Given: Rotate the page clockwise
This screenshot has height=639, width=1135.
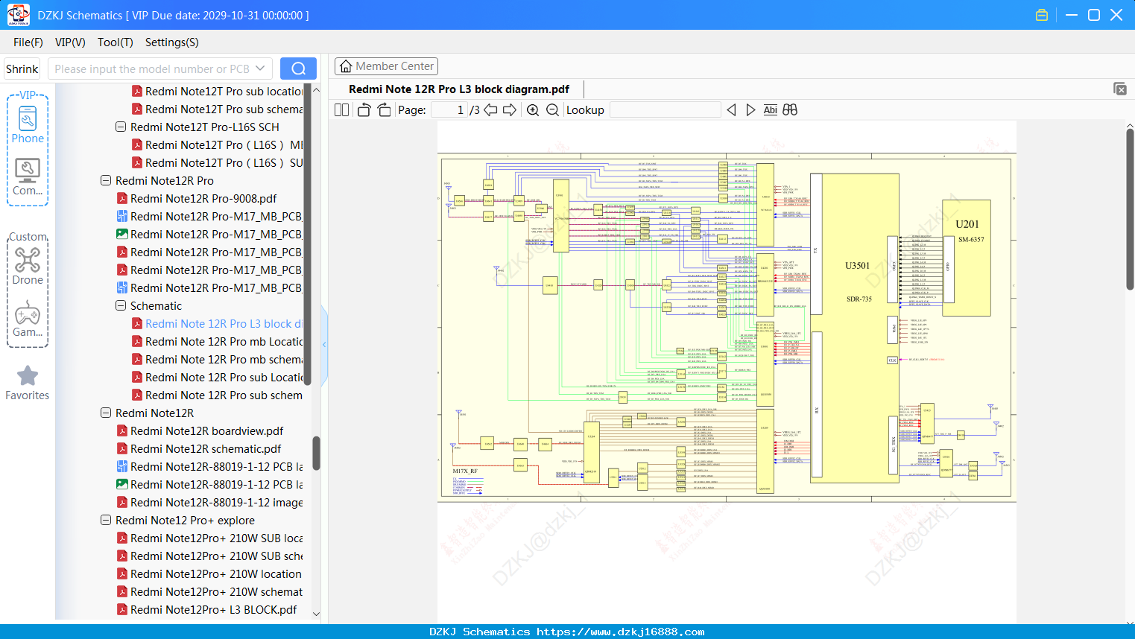Looking at the screenshot, I should coord(384,109).
